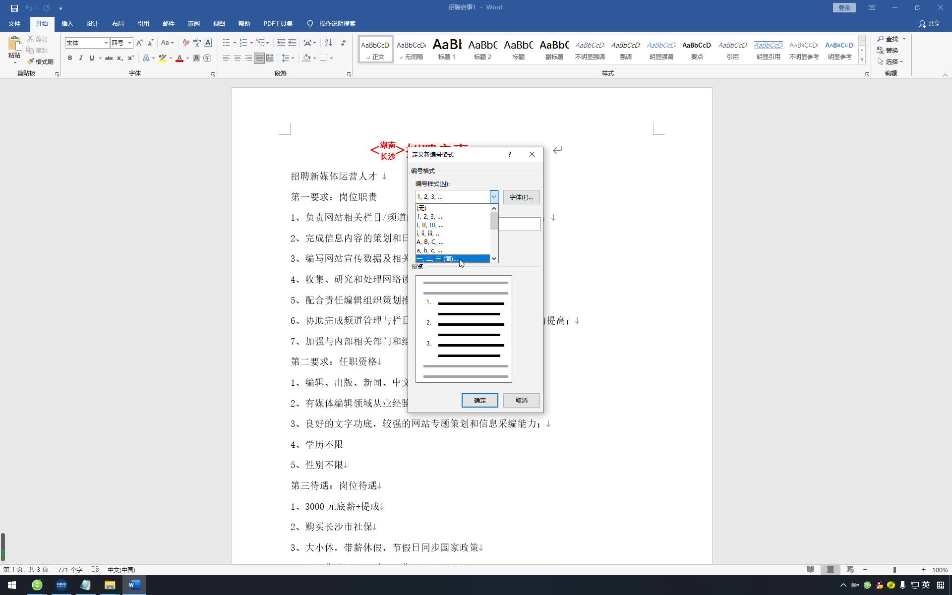
Task: Click the Format Painter (格式刷) tool
Action: tap(40, 61)
